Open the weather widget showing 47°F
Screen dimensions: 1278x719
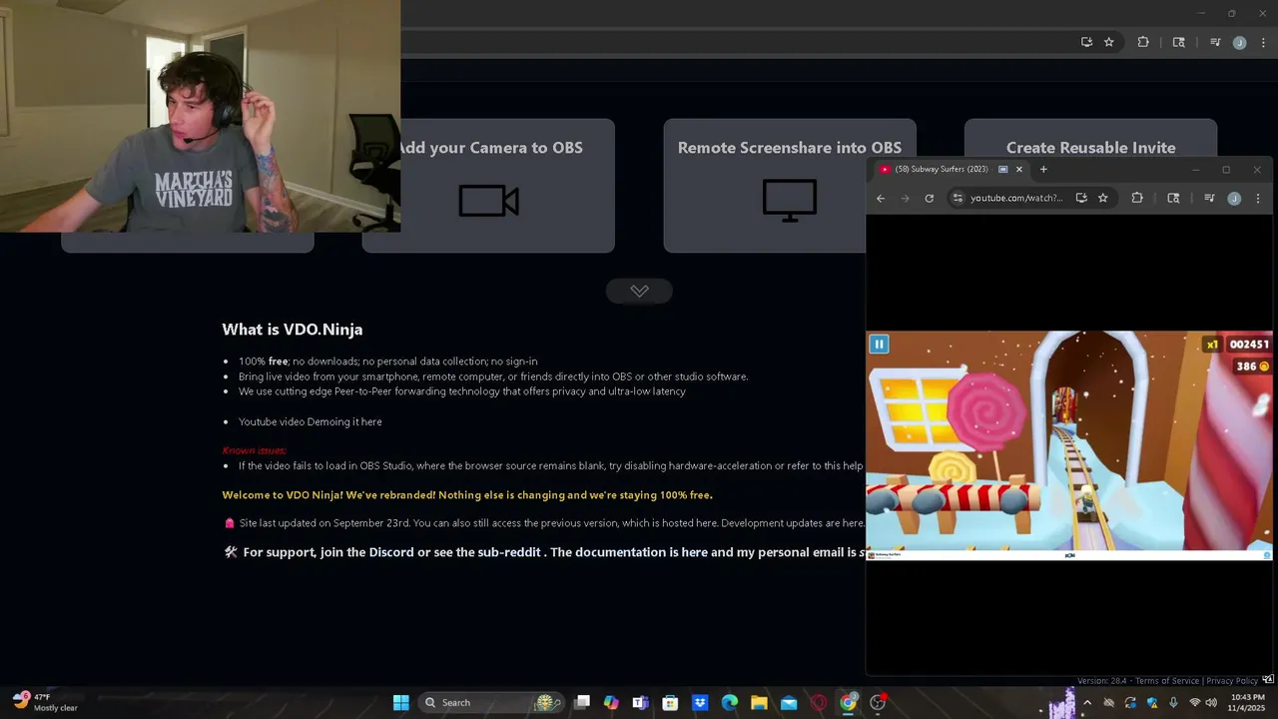coord(44,703)
